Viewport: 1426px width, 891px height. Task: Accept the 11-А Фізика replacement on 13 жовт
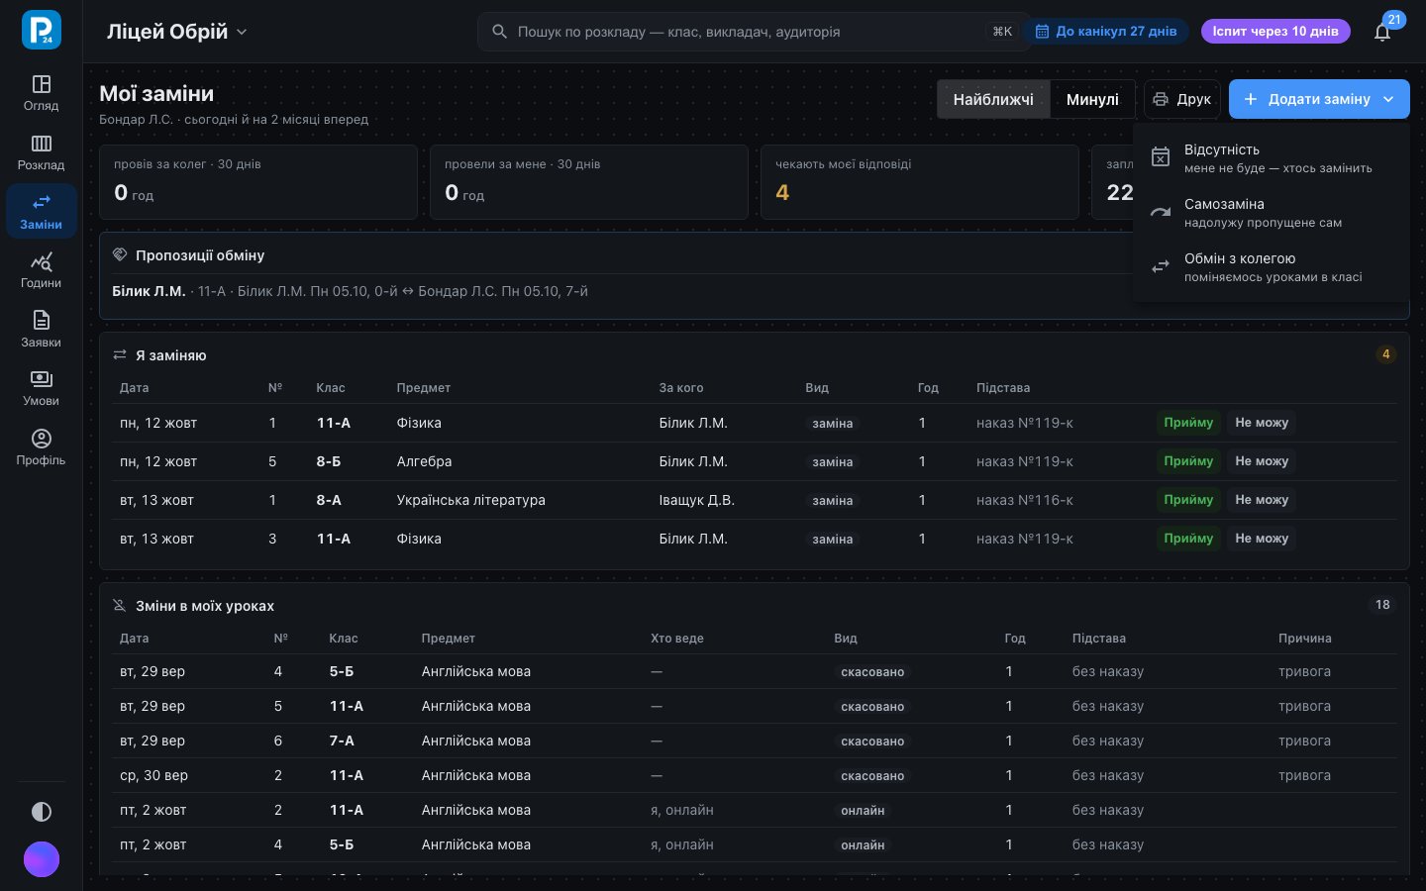1188,539
